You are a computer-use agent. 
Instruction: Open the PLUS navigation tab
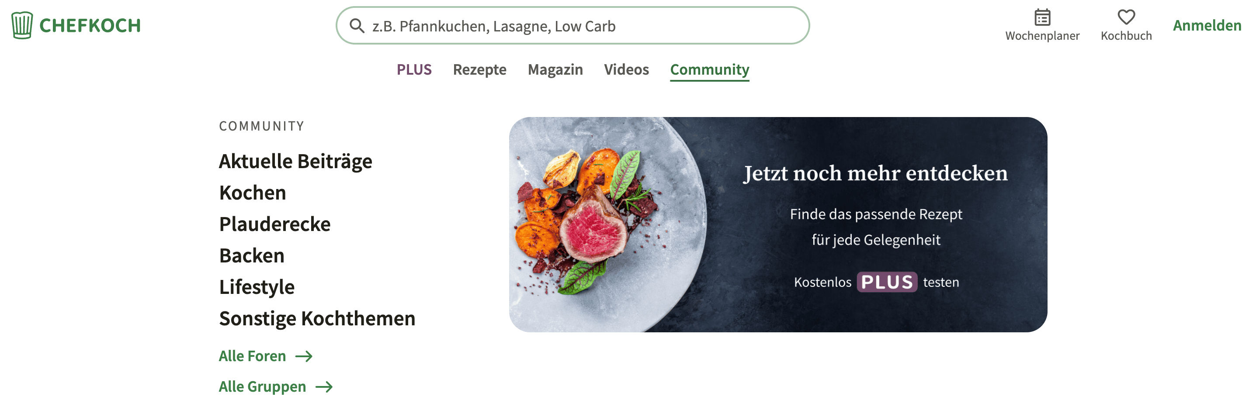click(414, 70)
